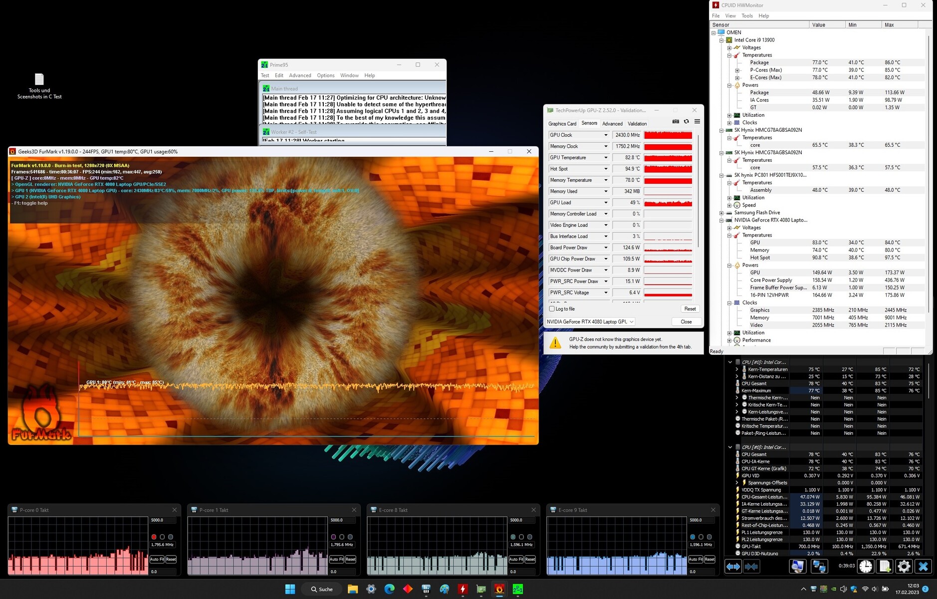Click the HWiNFO logging file icon
The image size is (937, 599).
[x=885, y=566]
